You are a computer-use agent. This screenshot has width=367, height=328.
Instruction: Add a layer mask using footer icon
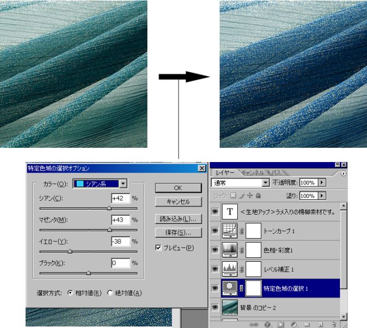(280, 325)
